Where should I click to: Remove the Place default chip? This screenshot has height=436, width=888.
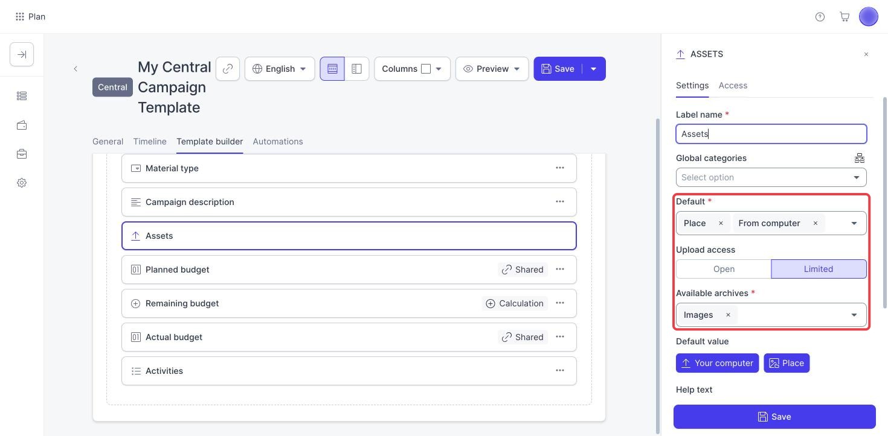[721, 223]
